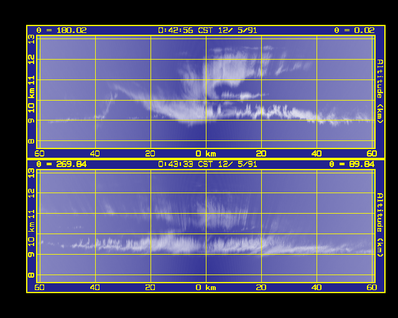Image resolution: width=398 pixels, height=318 pixels.
Task: Click the 'km' unit on lower panel's left axis
Action: 31,227
